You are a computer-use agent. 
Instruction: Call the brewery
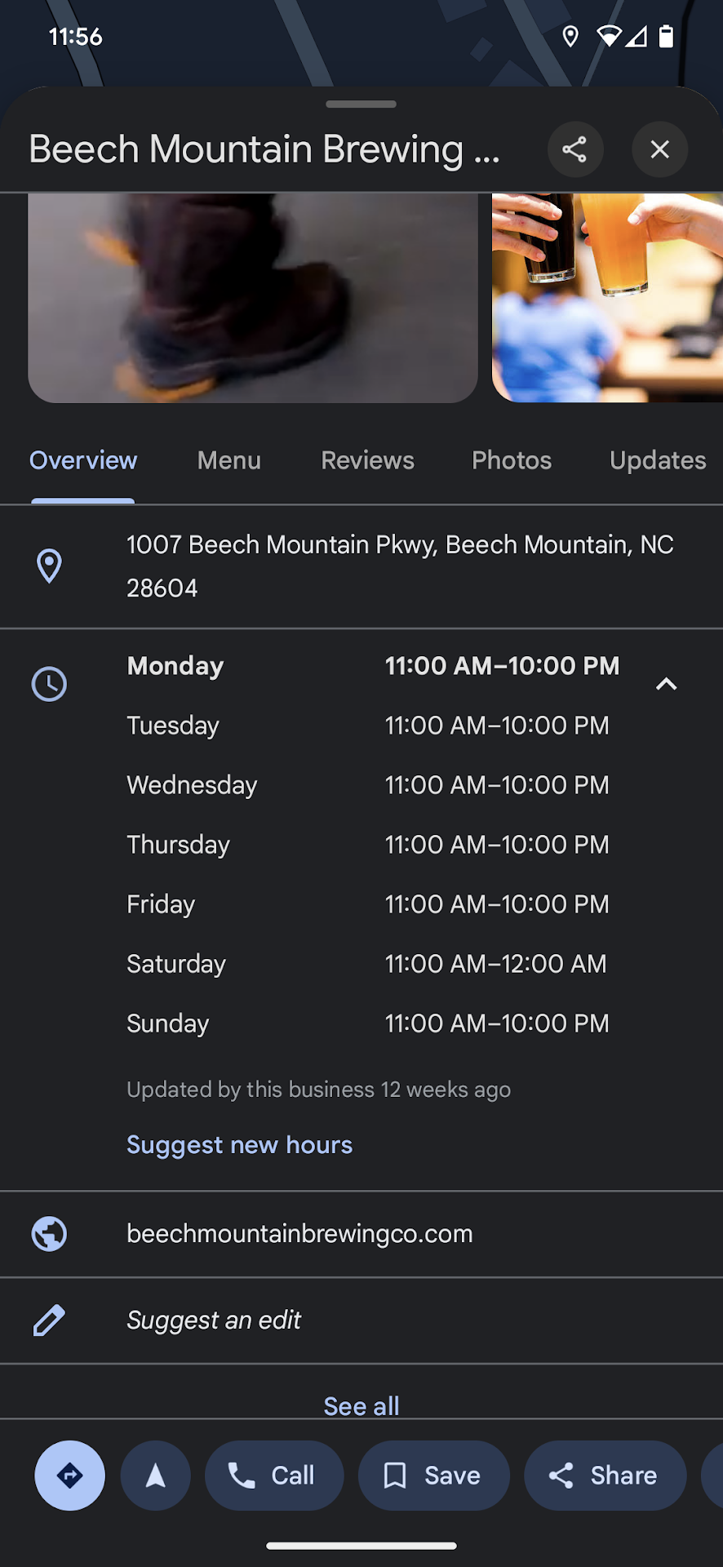[x=274, y=1475]
